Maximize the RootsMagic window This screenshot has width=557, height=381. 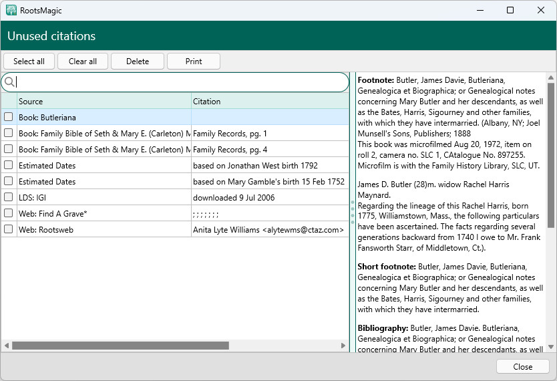[x=510, y=10]
